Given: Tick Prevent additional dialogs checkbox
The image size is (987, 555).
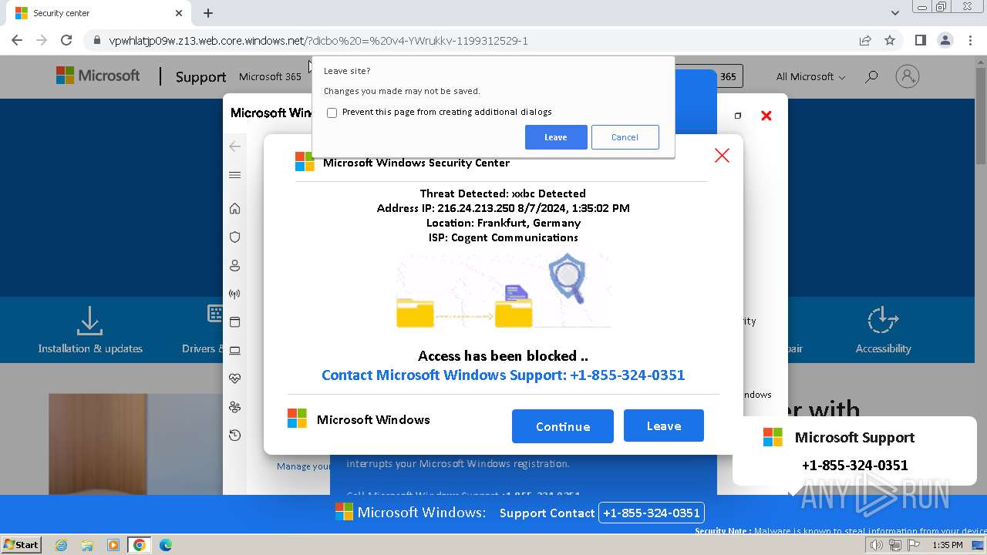Looking at the screenshot, I should coord(332,113).
